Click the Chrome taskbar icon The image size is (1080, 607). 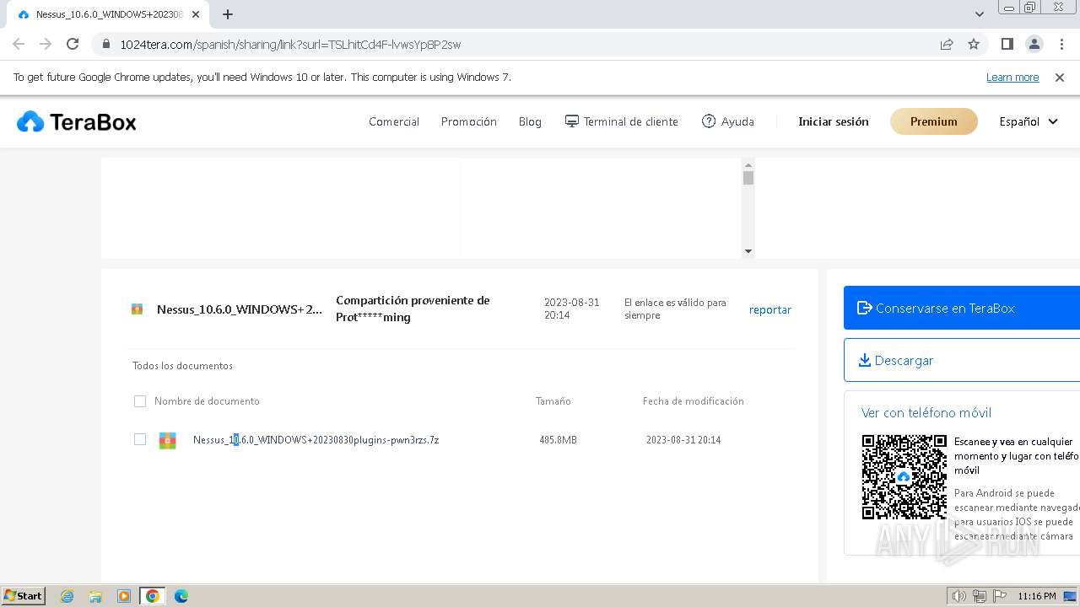coord(153,596)
